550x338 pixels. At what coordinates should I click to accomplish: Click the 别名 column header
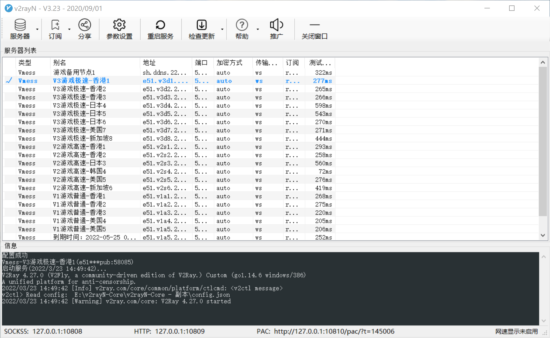59,63
